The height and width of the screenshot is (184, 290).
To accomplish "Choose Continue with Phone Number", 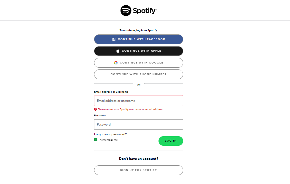I will (x=138, y=74).
